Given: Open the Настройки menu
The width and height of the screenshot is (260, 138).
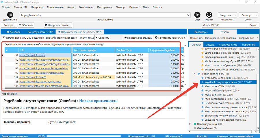Looking at the screenshot, I should 37,7.
